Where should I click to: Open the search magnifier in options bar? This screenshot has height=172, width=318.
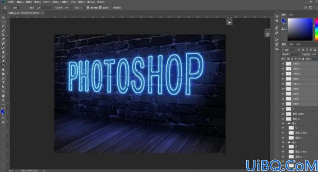click(x=305, y=8)
